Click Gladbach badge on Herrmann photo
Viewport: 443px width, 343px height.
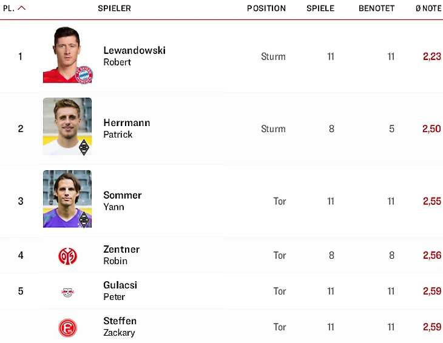84,147
